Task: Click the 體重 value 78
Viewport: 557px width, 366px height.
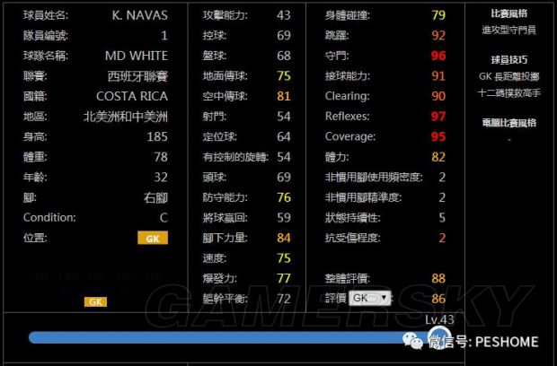Action: tap(161, 157)
